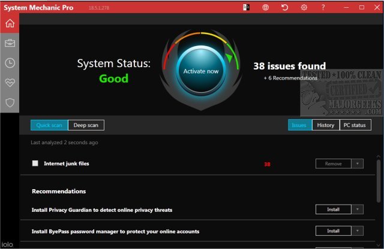The width and height of the screenshot is (384, 249).
Task: Close the System Mechanic Pro window
Action: (x=377, y=7)
